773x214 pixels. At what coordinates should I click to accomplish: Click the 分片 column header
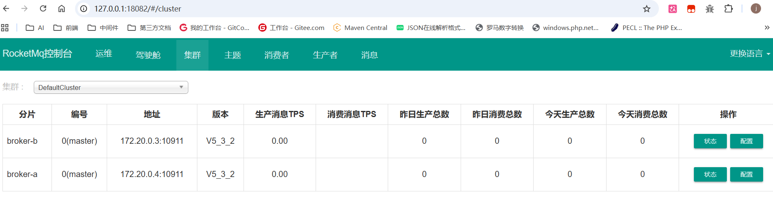[27, 114]
